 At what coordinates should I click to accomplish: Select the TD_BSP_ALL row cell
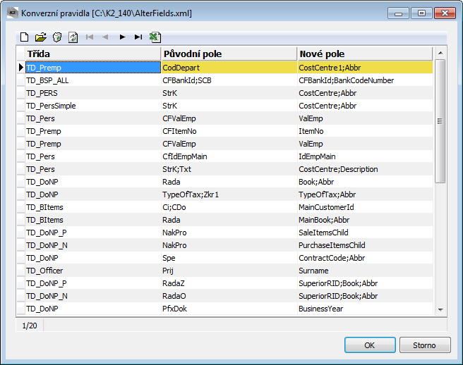(x=92, y=80)
